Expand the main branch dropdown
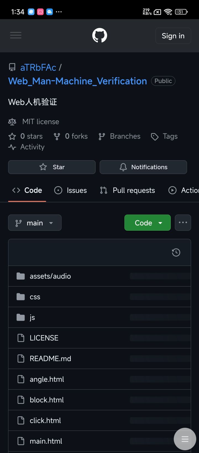 click(x=35, y=223)
